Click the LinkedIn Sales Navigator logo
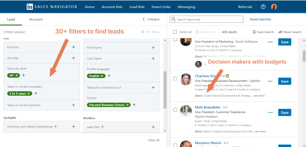The image size is (306, 147). (x=52, y=7)
